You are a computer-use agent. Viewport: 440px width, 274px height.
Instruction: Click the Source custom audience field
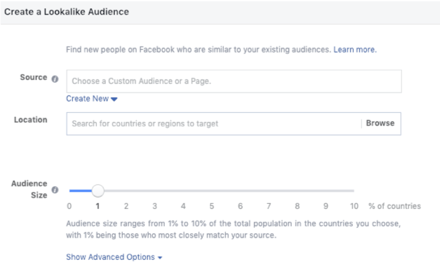pyautogui.click(x=234, y=81)
